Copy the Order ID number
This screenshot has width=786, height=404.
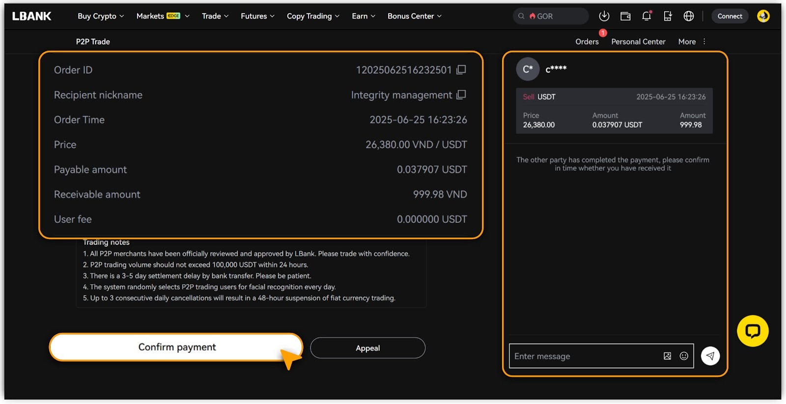(461, 70)
